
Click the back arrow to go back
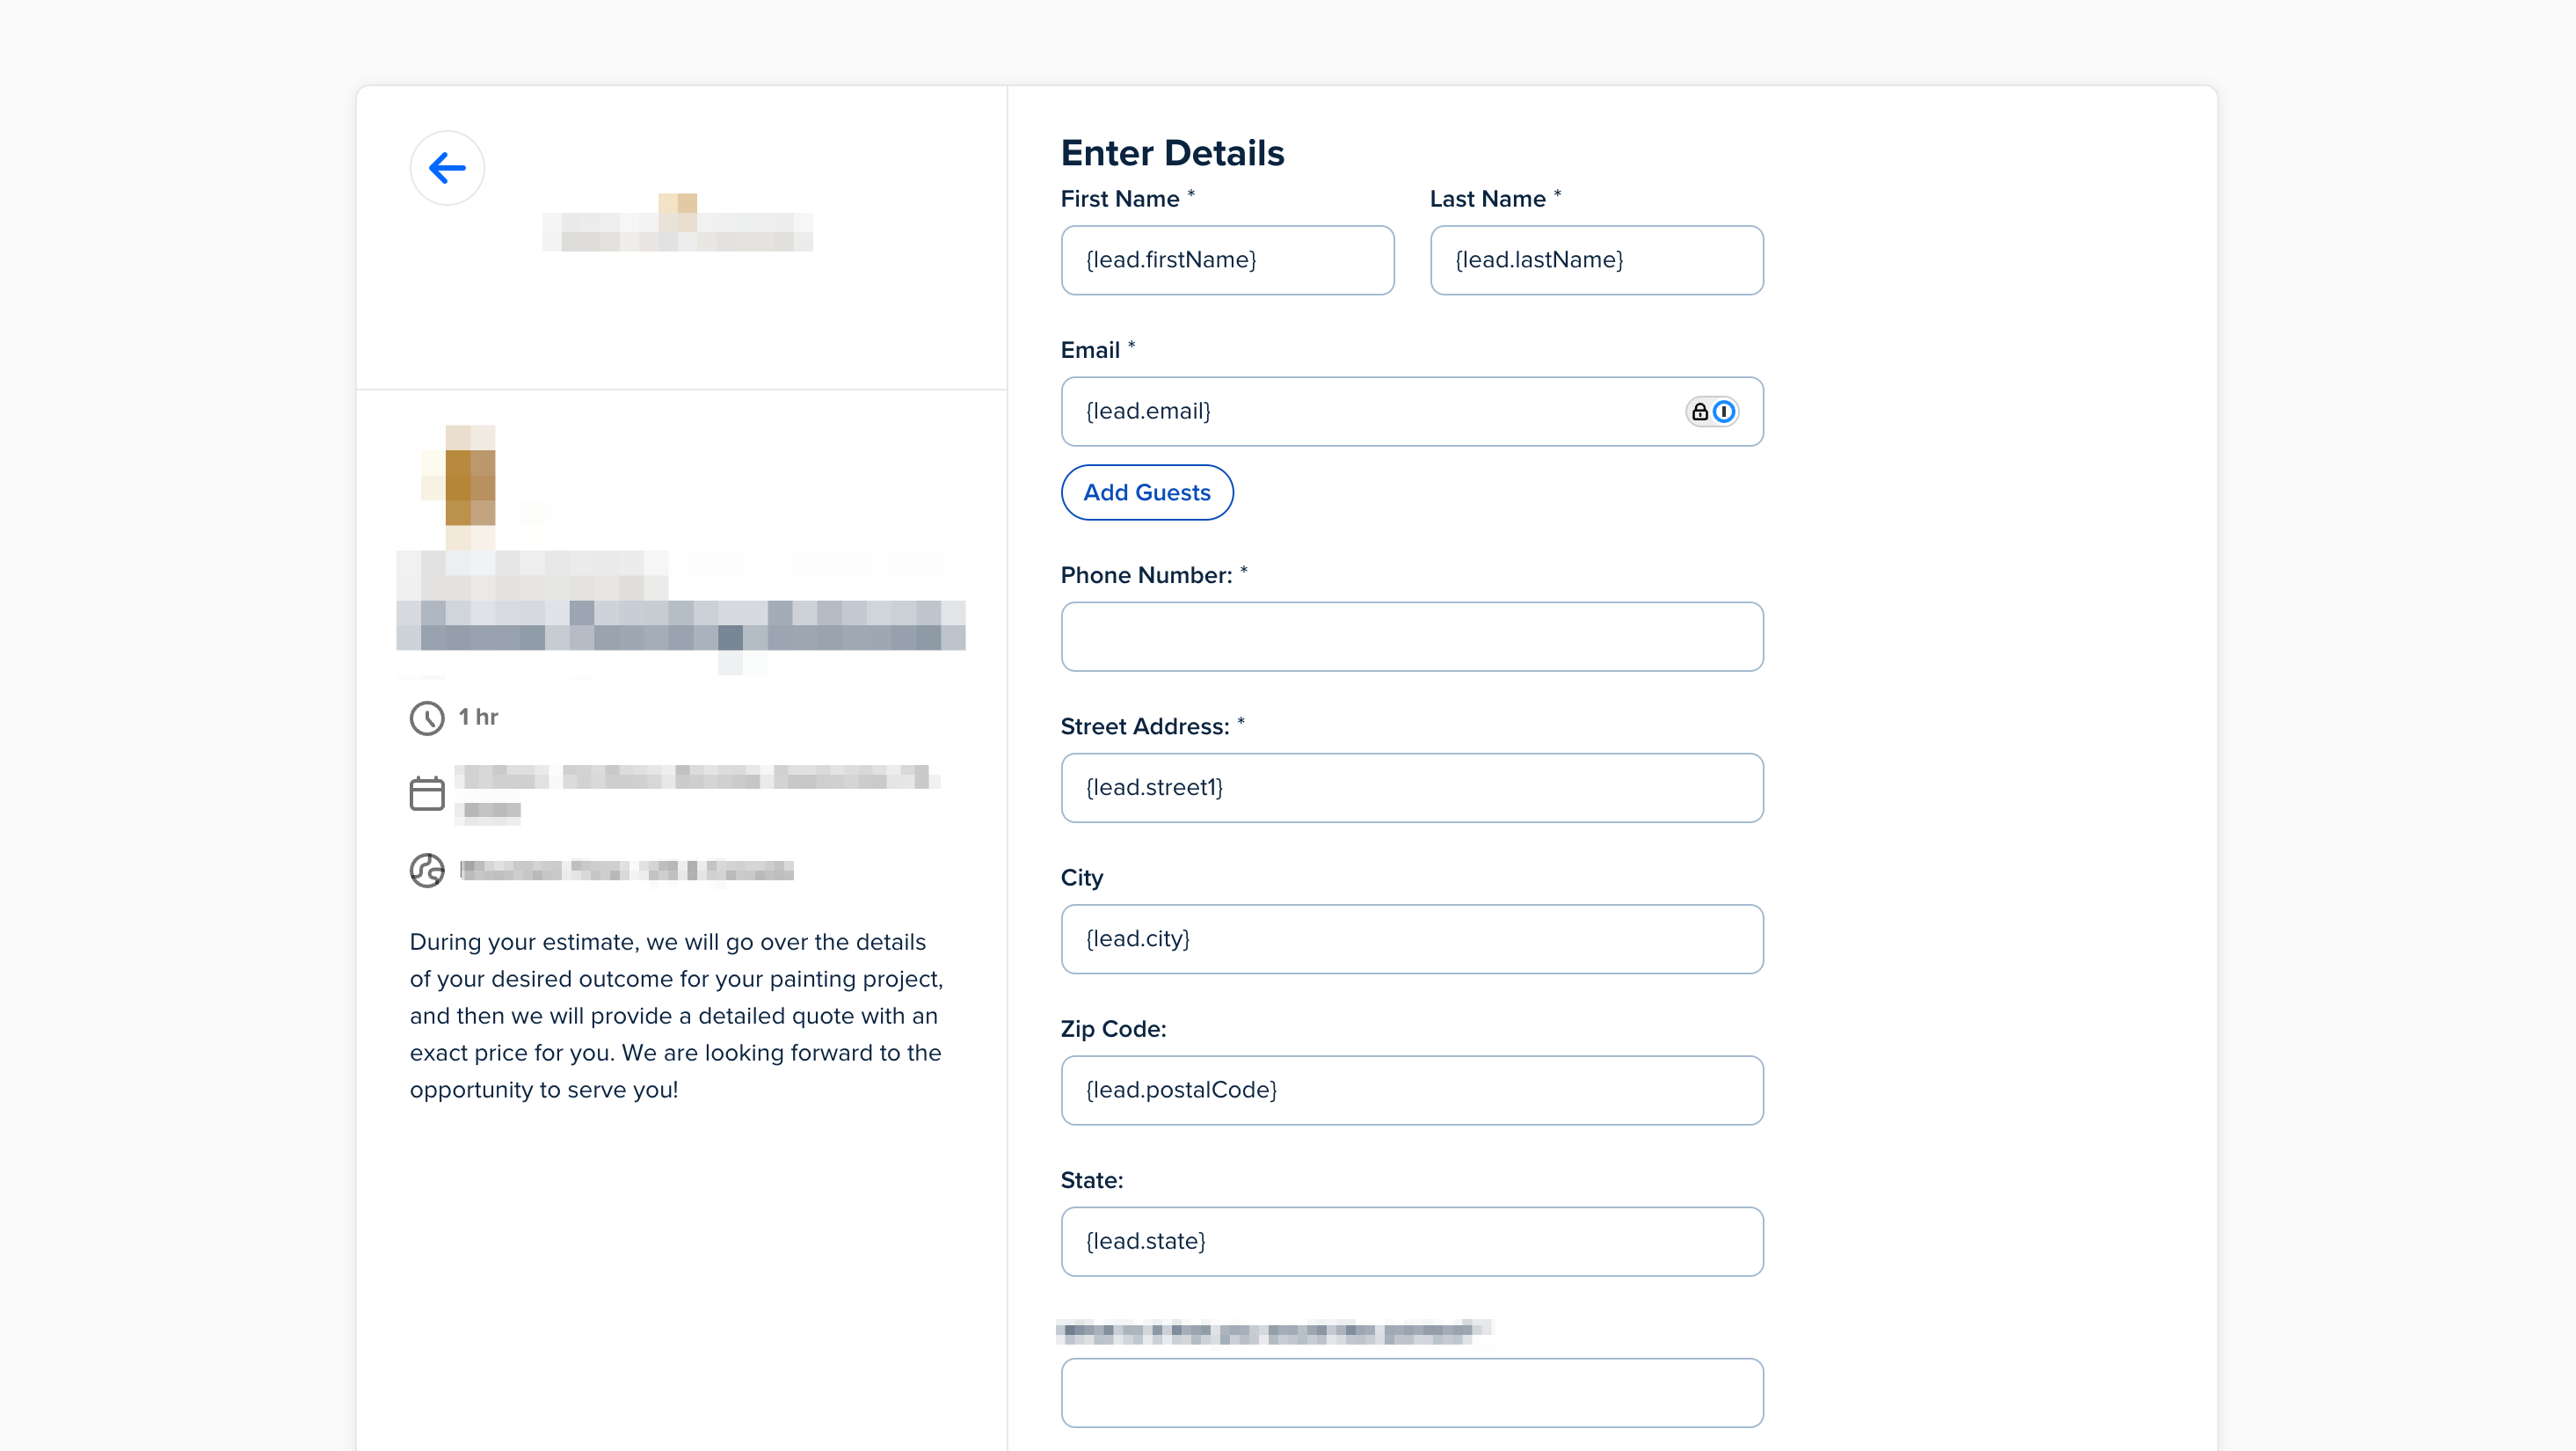(x=447, y=167)
